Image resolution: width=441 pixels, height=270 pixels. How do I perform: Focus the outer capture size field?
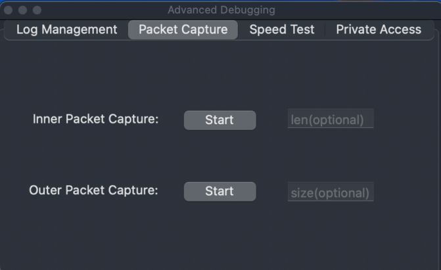(x=331, y=192)
